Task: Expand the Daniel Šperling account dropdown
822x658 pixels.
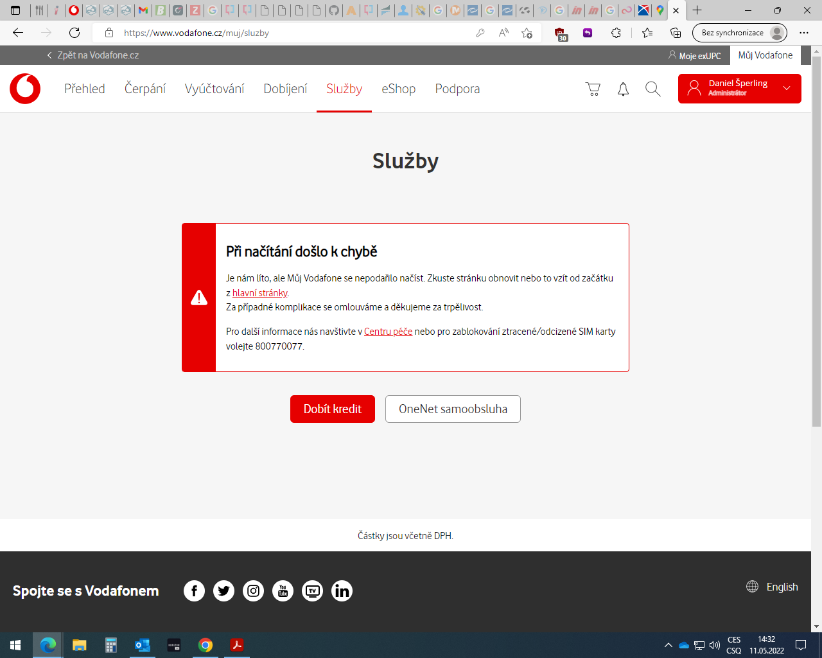Action: tap(740, 89)
